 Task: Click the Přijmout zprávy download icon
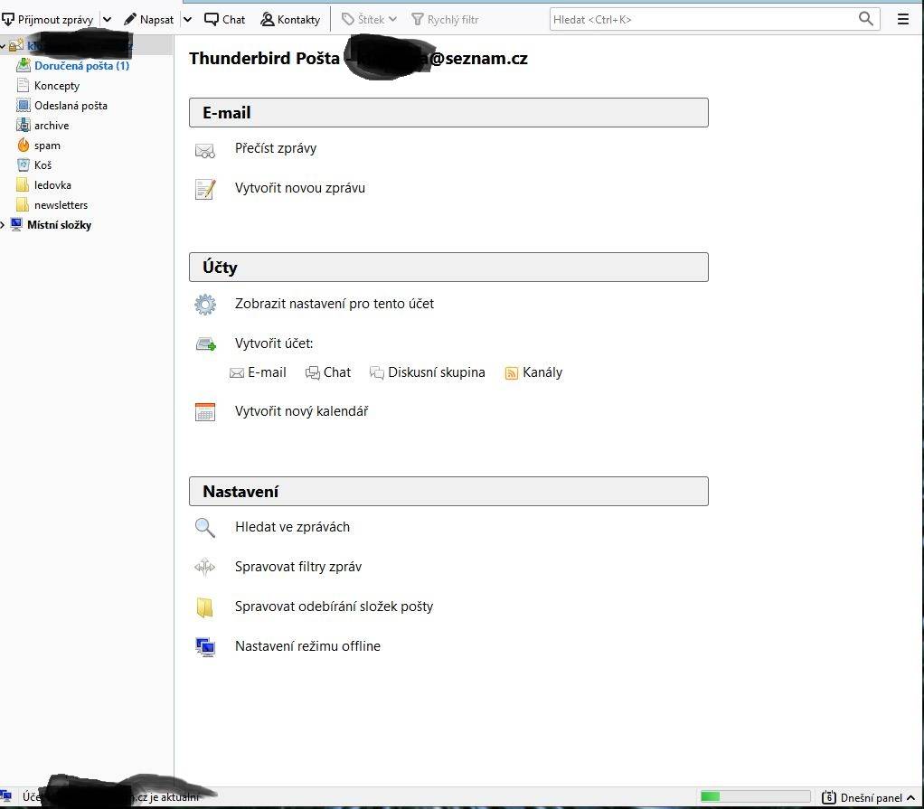click(7, 20)
